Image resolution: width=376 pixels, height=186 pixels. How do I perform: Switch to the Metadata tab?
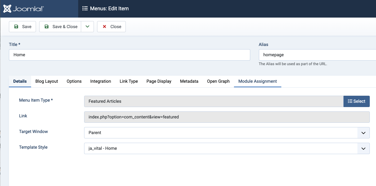click(189, 81)
